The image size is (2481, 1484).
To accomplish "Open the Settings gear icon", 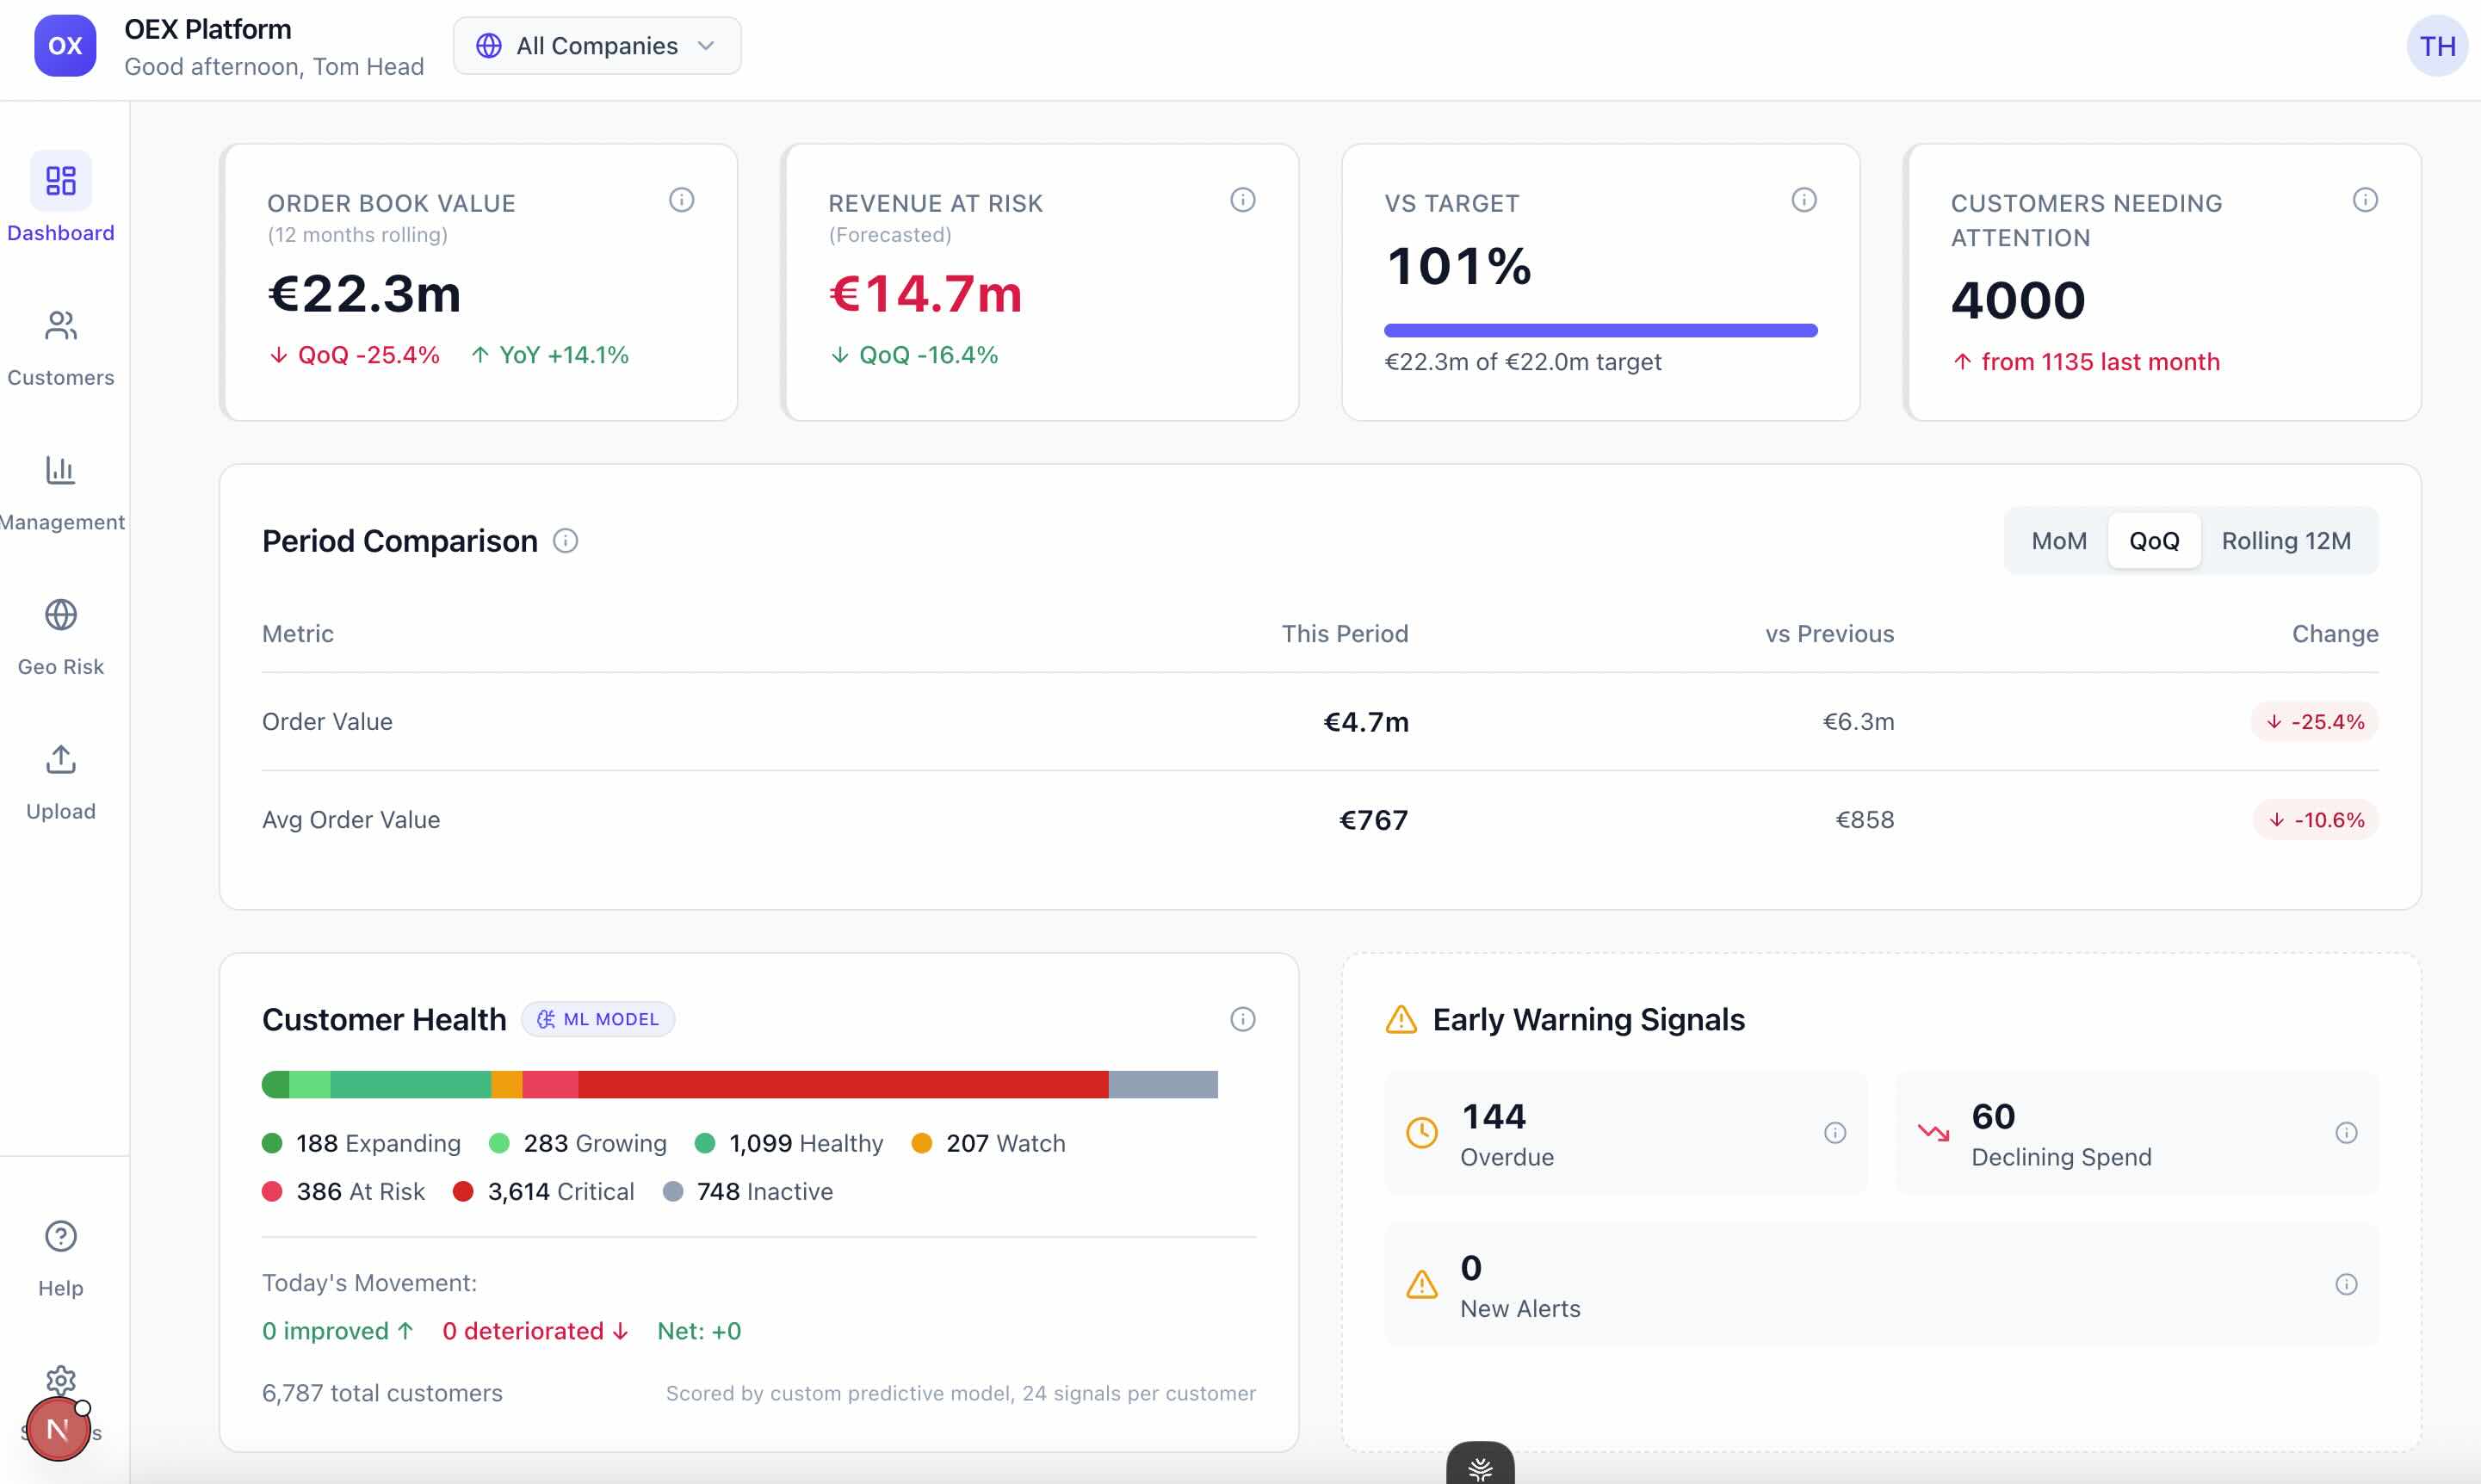I will (61, 1380).
